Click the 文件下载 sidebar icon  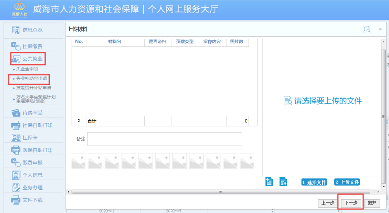point(15,200)
